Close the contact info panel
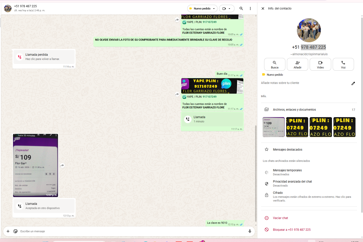Image resolution: width=363 pixels, height=242 pixels. (x=263, y=8)
